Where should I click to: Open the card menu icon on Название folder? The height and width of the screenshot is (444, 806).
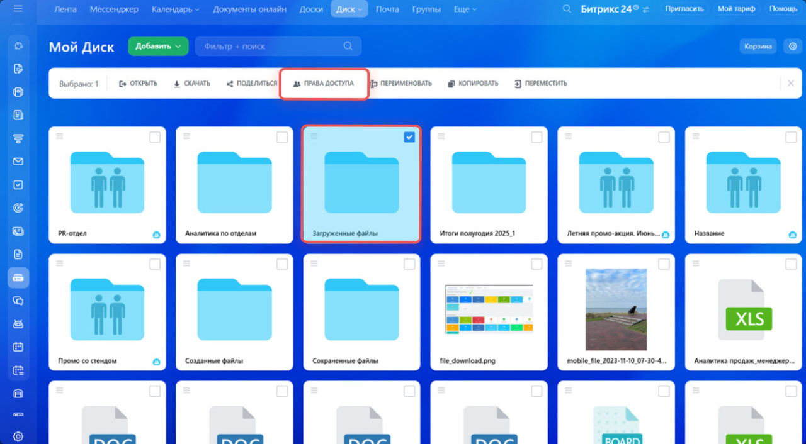696,136
